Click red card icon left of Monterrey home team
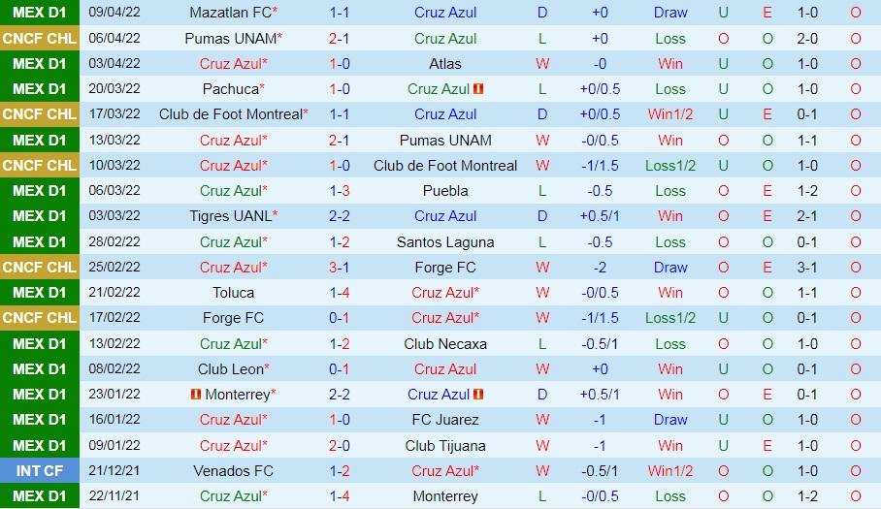 point(196,395)
